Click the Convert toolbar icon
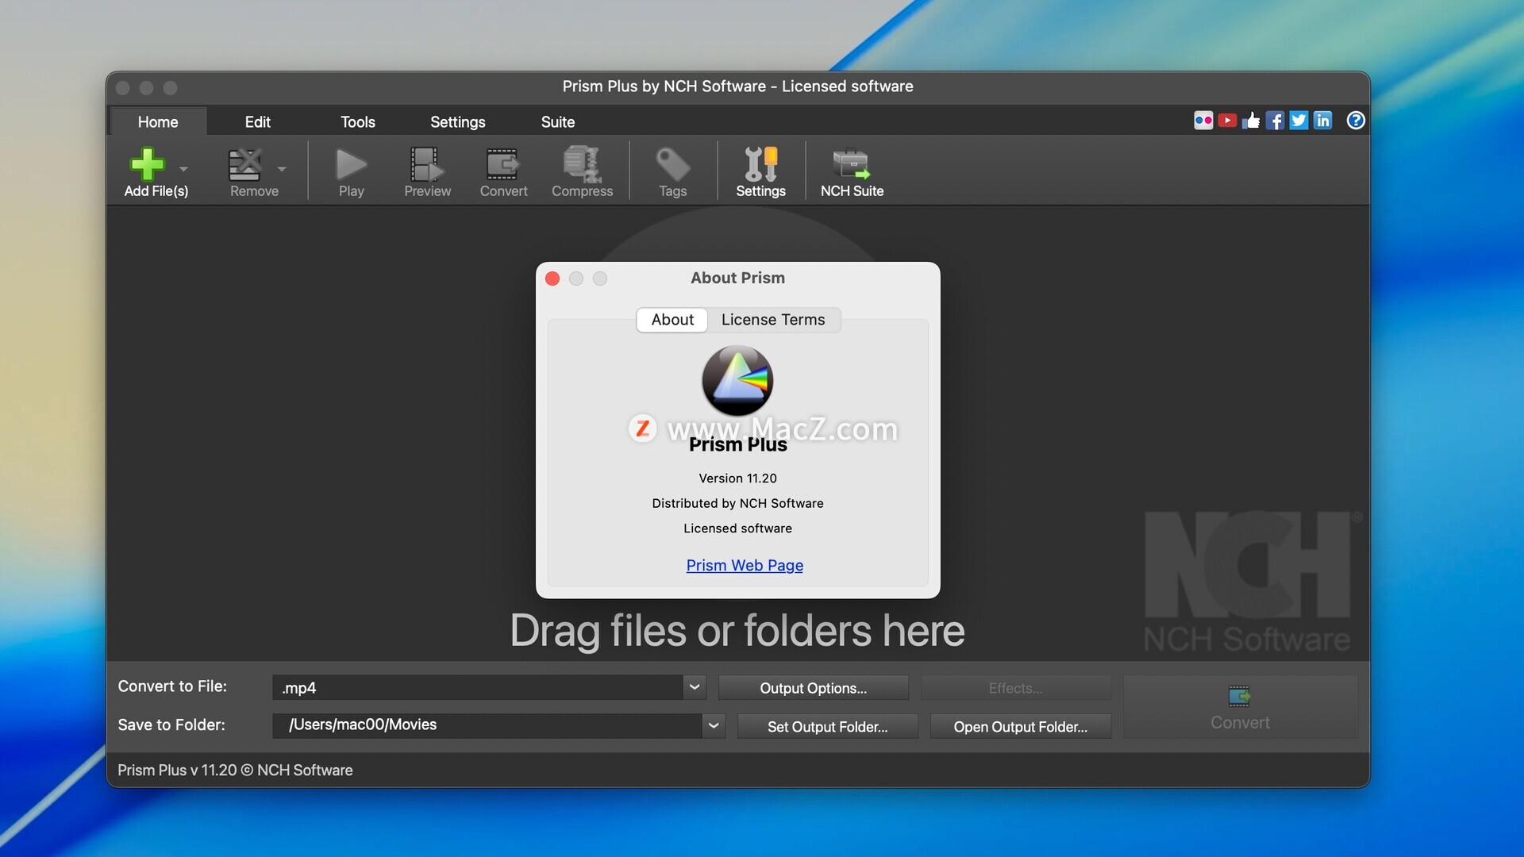The width and height of the screenshot is (1524, 857). [x=503, y=164]
